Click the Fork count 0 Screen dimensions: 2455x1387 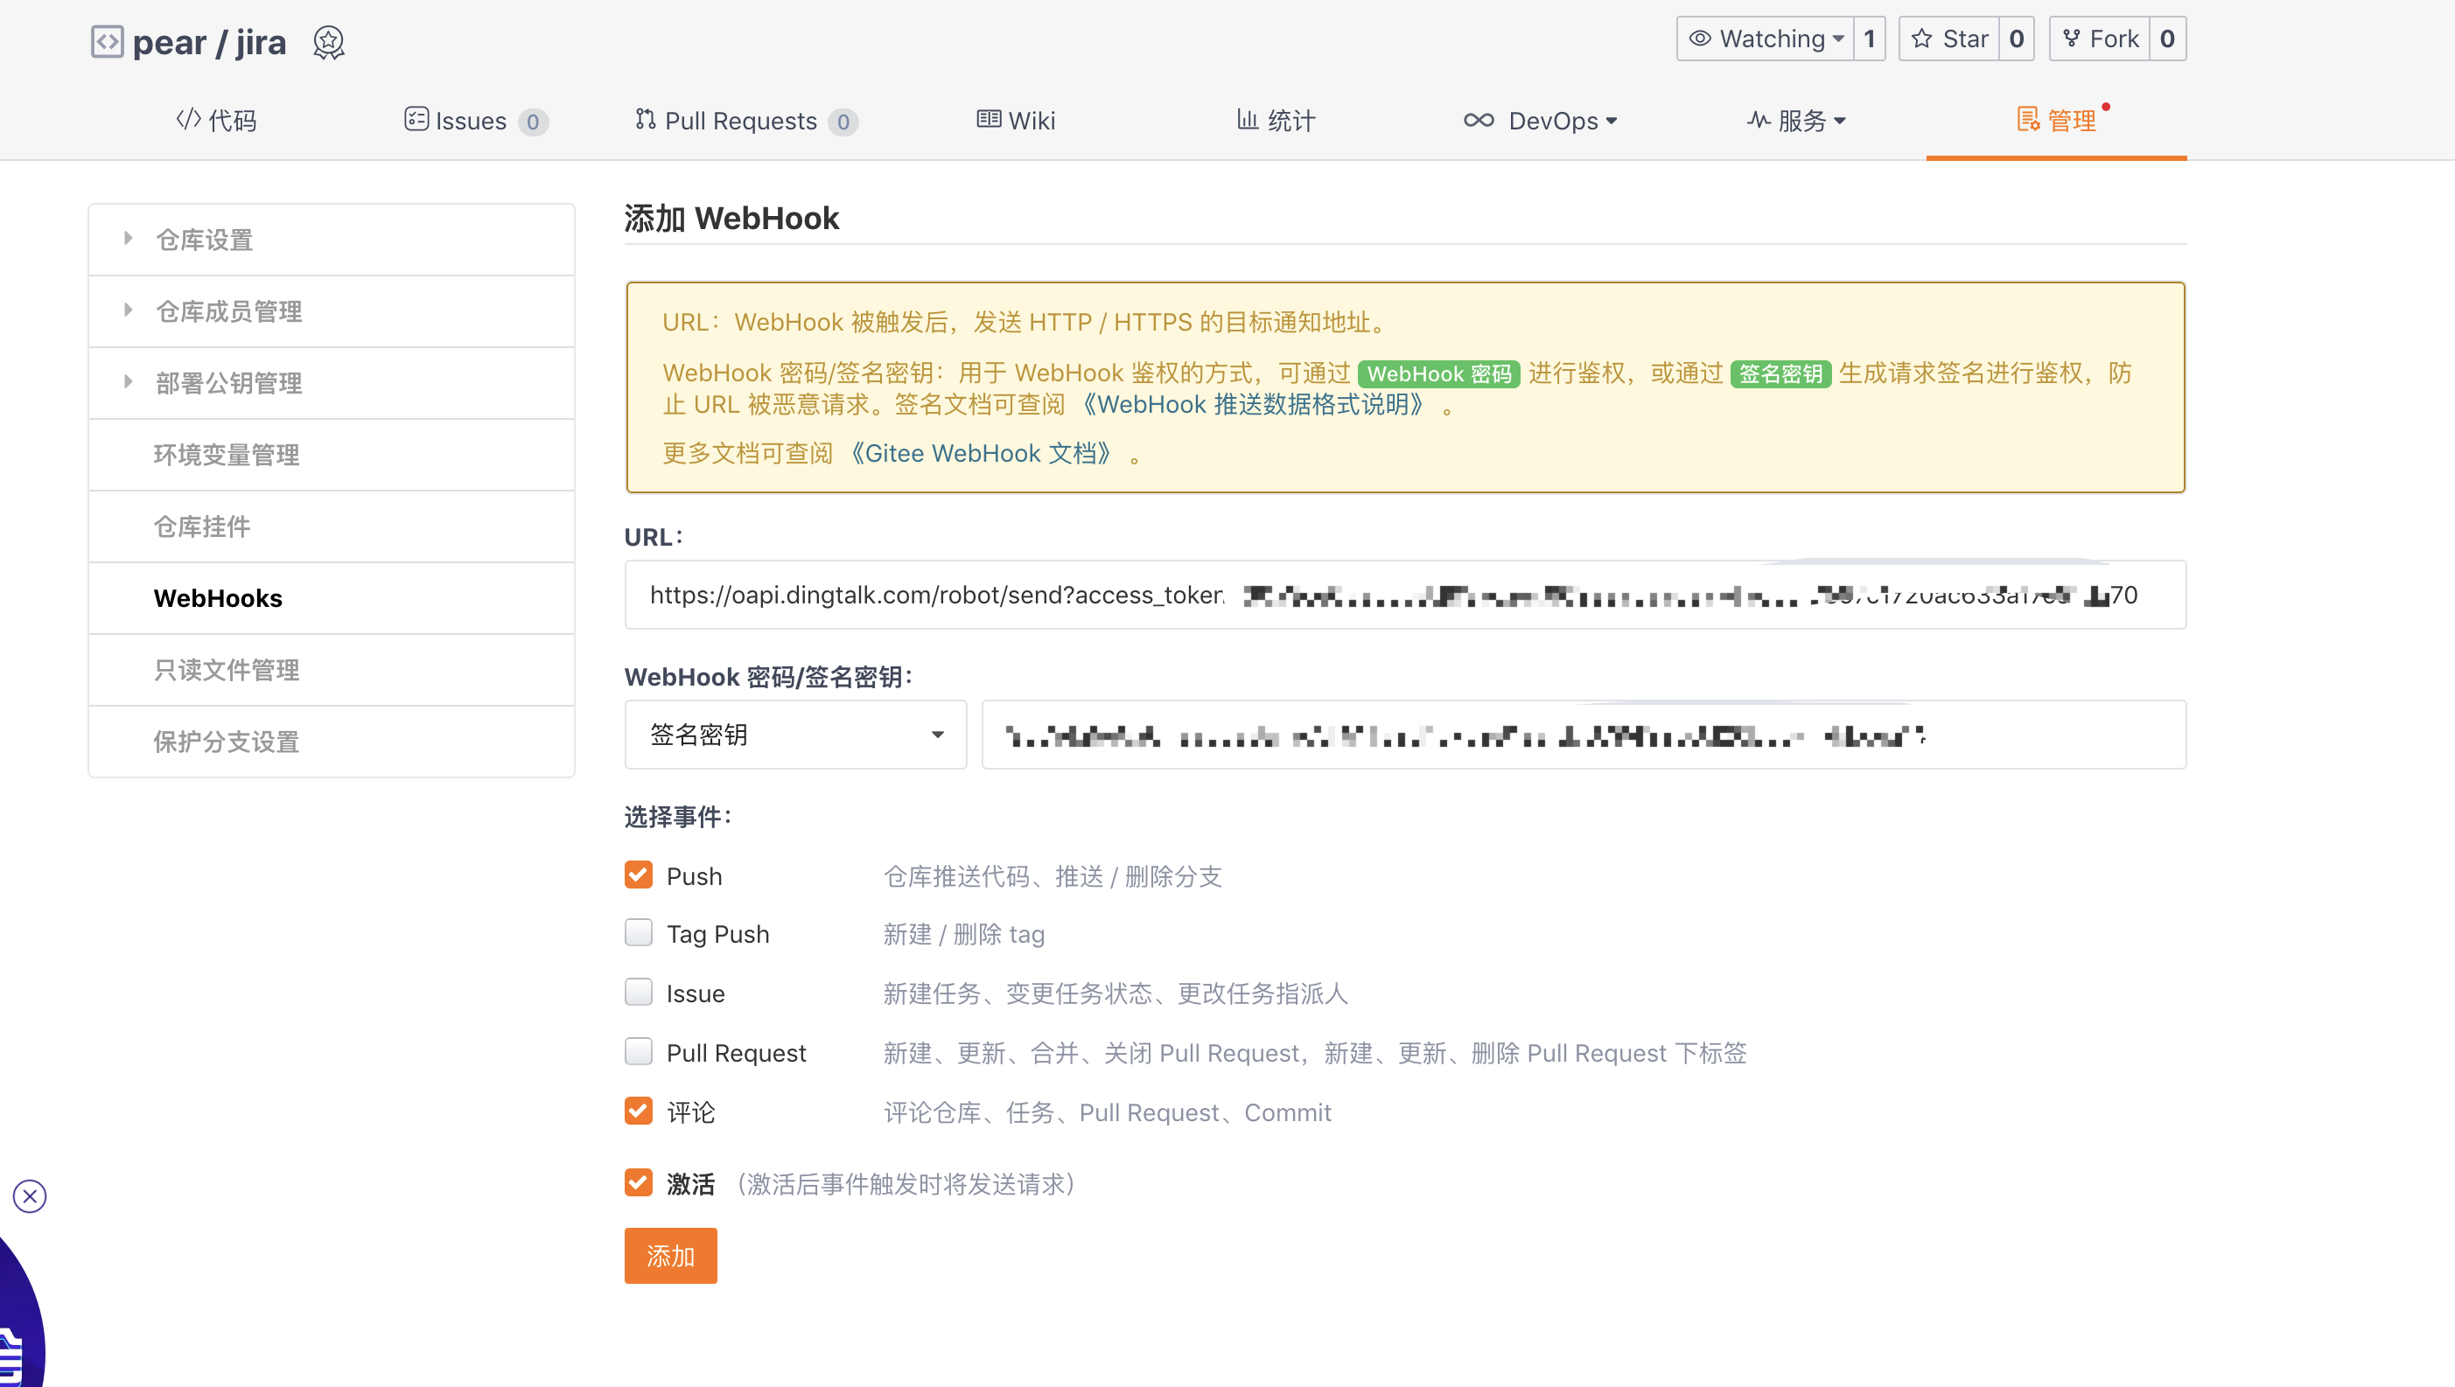(2167, 39)
